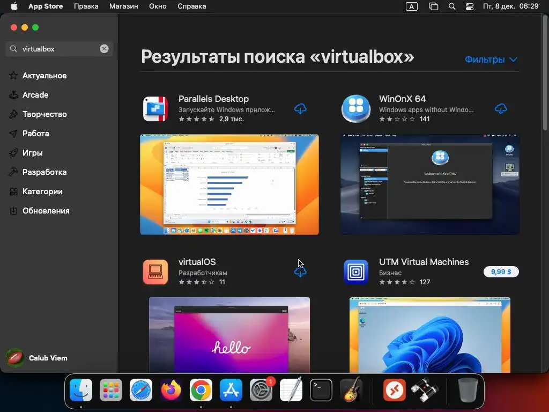Expand the Фильтры dropdown
This screenshot has height=412, width=549.
(491, 60)
